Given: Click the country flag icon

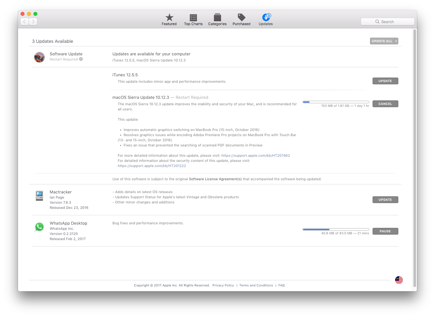Looking at the screenshot, I should pos(399,280).
